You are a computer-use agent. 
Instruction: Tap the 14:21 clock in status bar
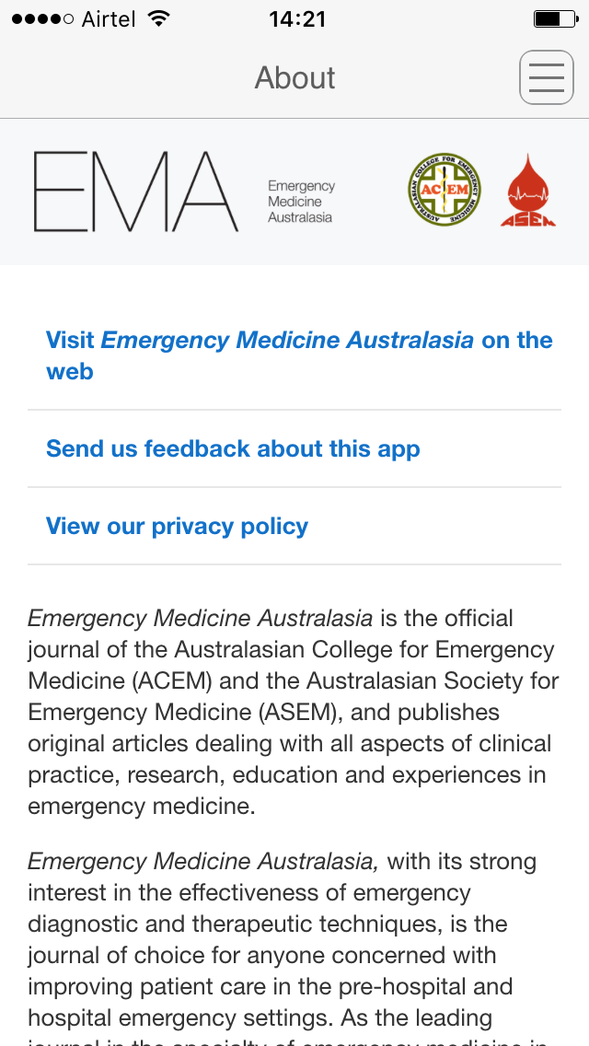[297, 18]
